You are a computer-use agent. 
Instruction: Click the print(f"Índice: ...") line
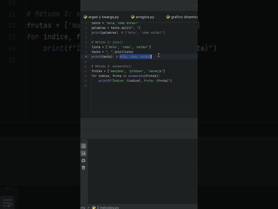[135, 81]
